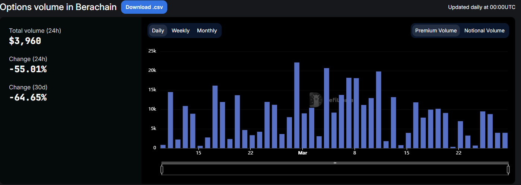
Task: Click the grip at top of range slider
Action: coord(335,163)
